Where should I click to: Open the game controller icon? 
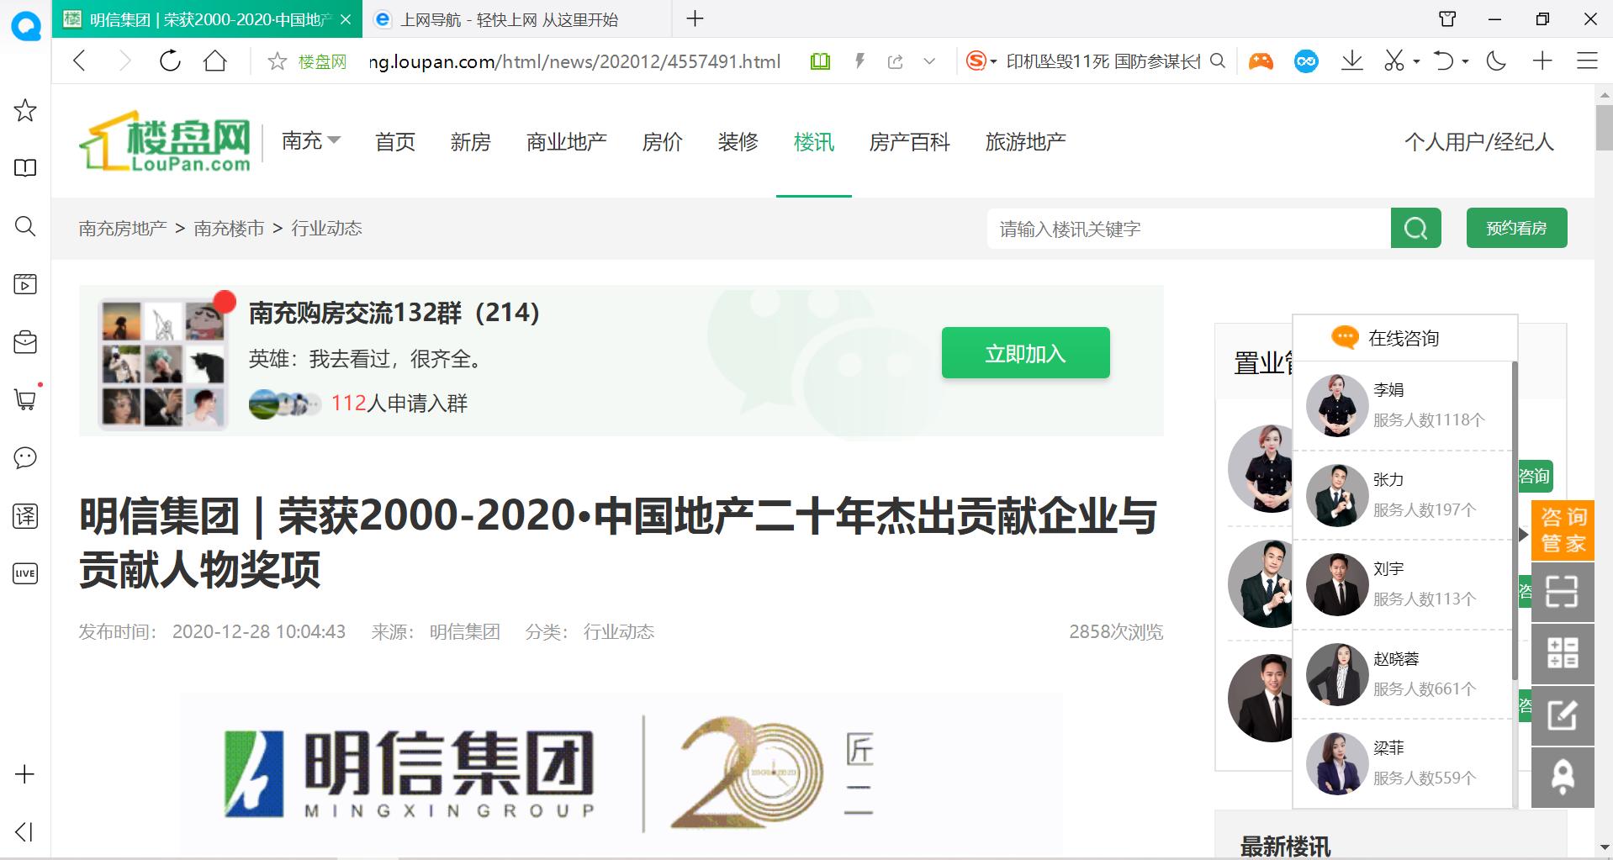(x=1261, y=61)
